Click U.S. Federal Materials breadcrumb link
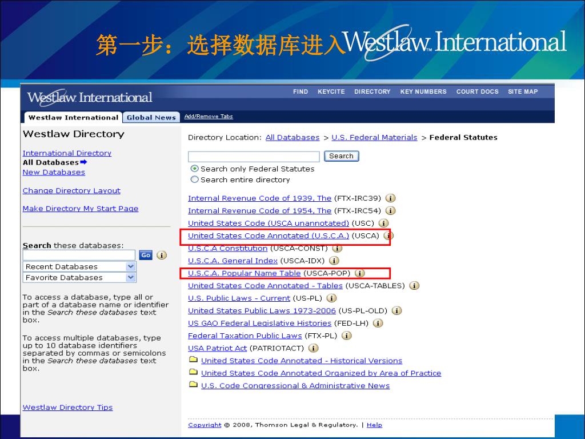This screenshot has height=439, width=585. tap(374, 137)
